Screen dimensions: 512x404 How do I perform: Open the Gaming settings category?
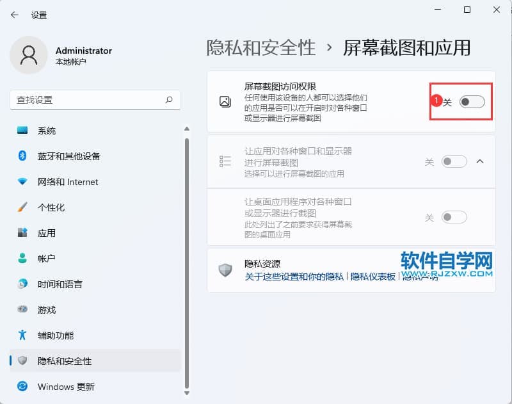pos(47,310)
